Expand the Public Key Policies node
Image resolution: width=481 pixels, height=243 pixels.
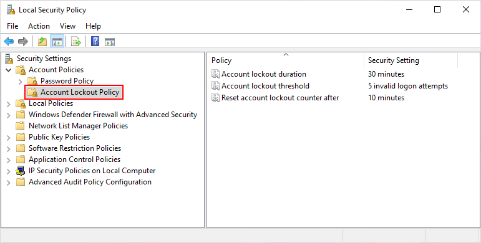pyautogui.click(x=9, y=138)
